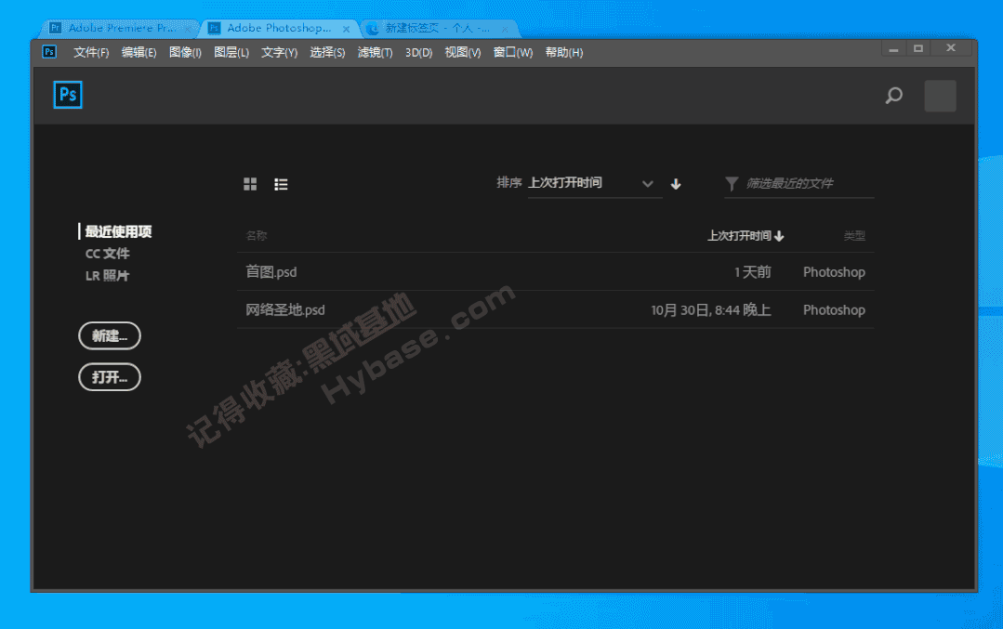This screenshot has width=1003, height=629.
Task: Select the Adobe Photoshop tab
Action: [279, 28]
